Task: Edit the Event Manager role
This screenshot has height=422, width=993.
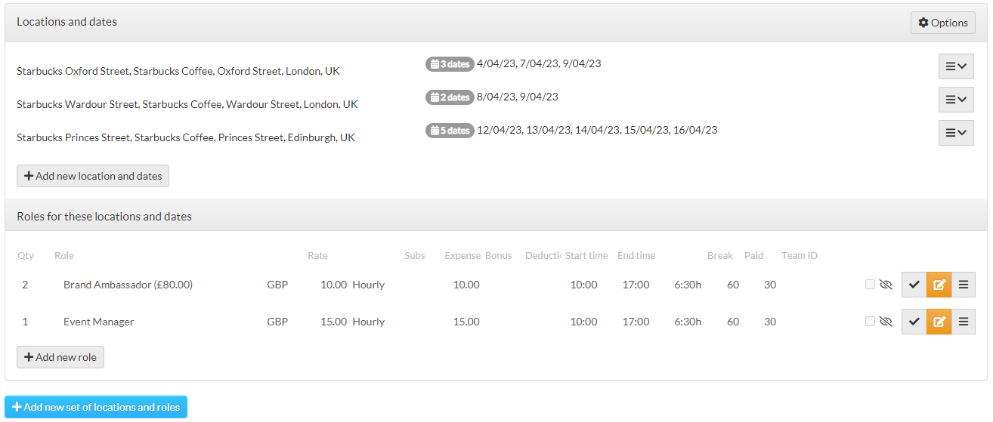Action: pyautogui.click(x=939, y=322)
